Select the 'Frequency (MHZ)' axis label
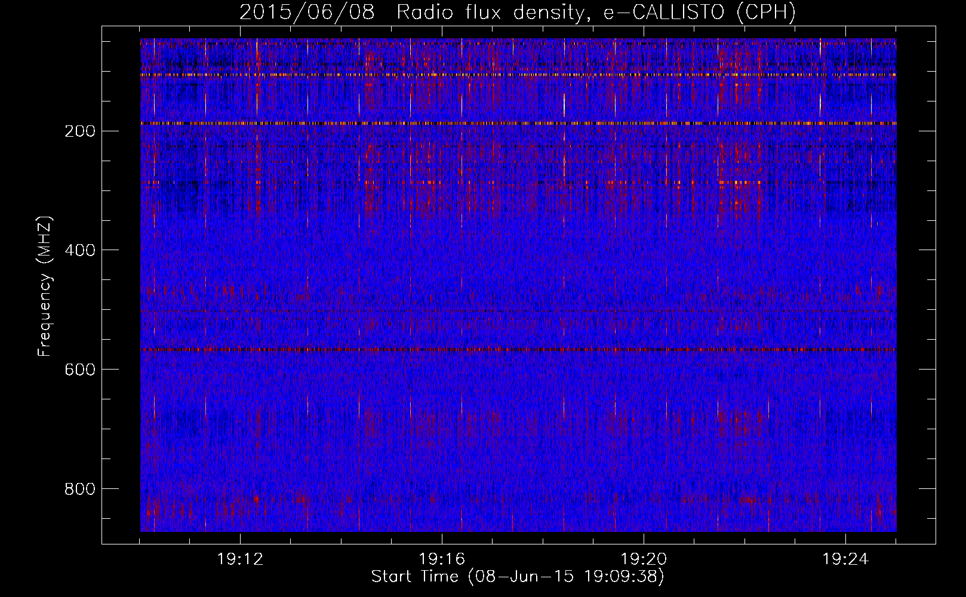Viewport: 966px width, 597px height. click(x=45, y=286)
